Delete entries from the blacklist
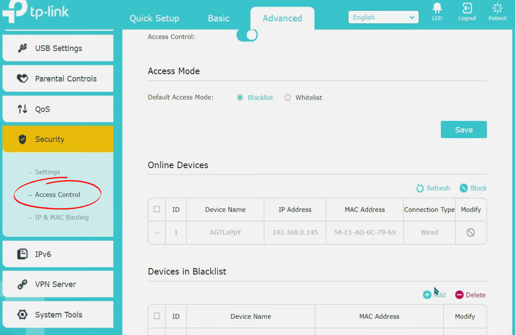This screenshot has width=515, height=335. tap(470, 295)
